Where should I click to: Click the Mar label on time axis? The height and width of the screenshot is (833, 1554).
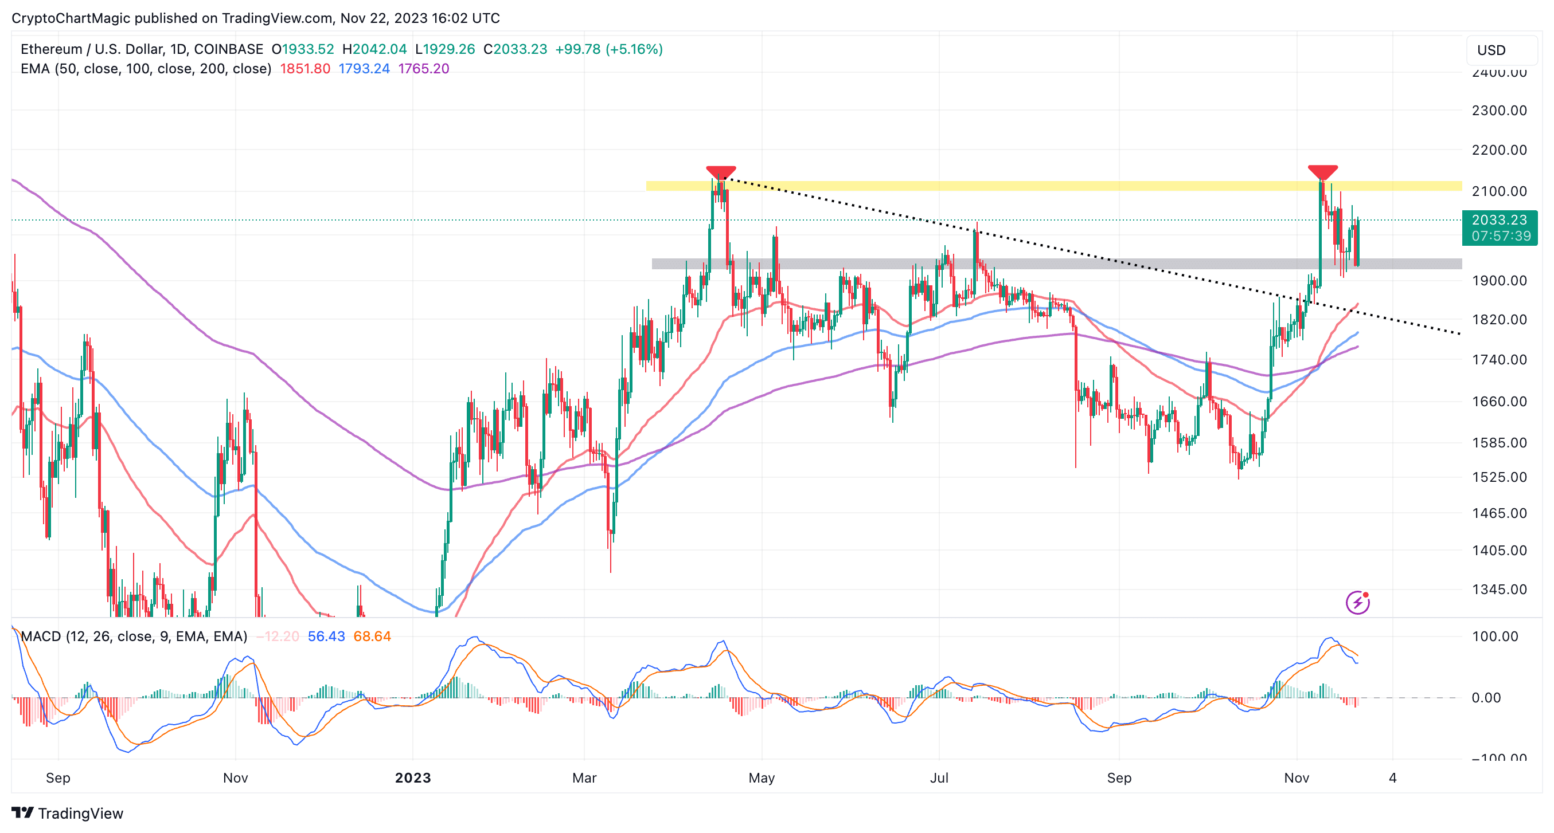pyautogui.click(x=584, y=777)
